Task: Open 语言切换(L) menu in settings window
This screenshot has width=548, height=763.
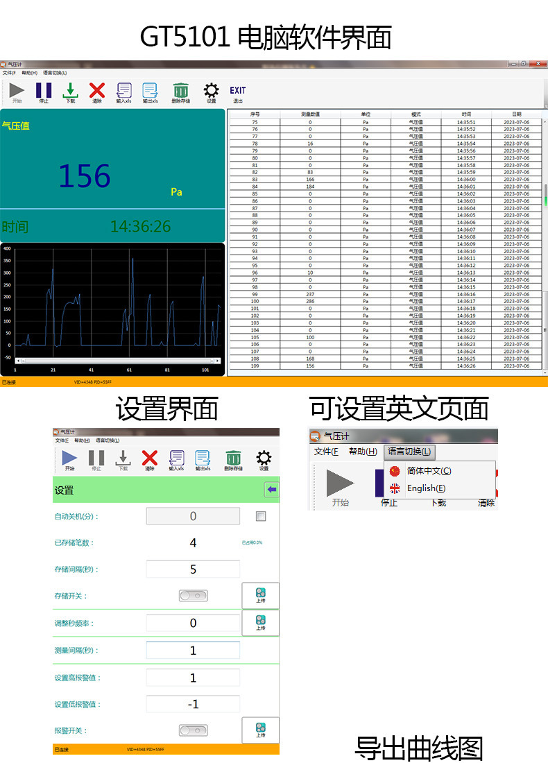Action: tap(108, 440)
